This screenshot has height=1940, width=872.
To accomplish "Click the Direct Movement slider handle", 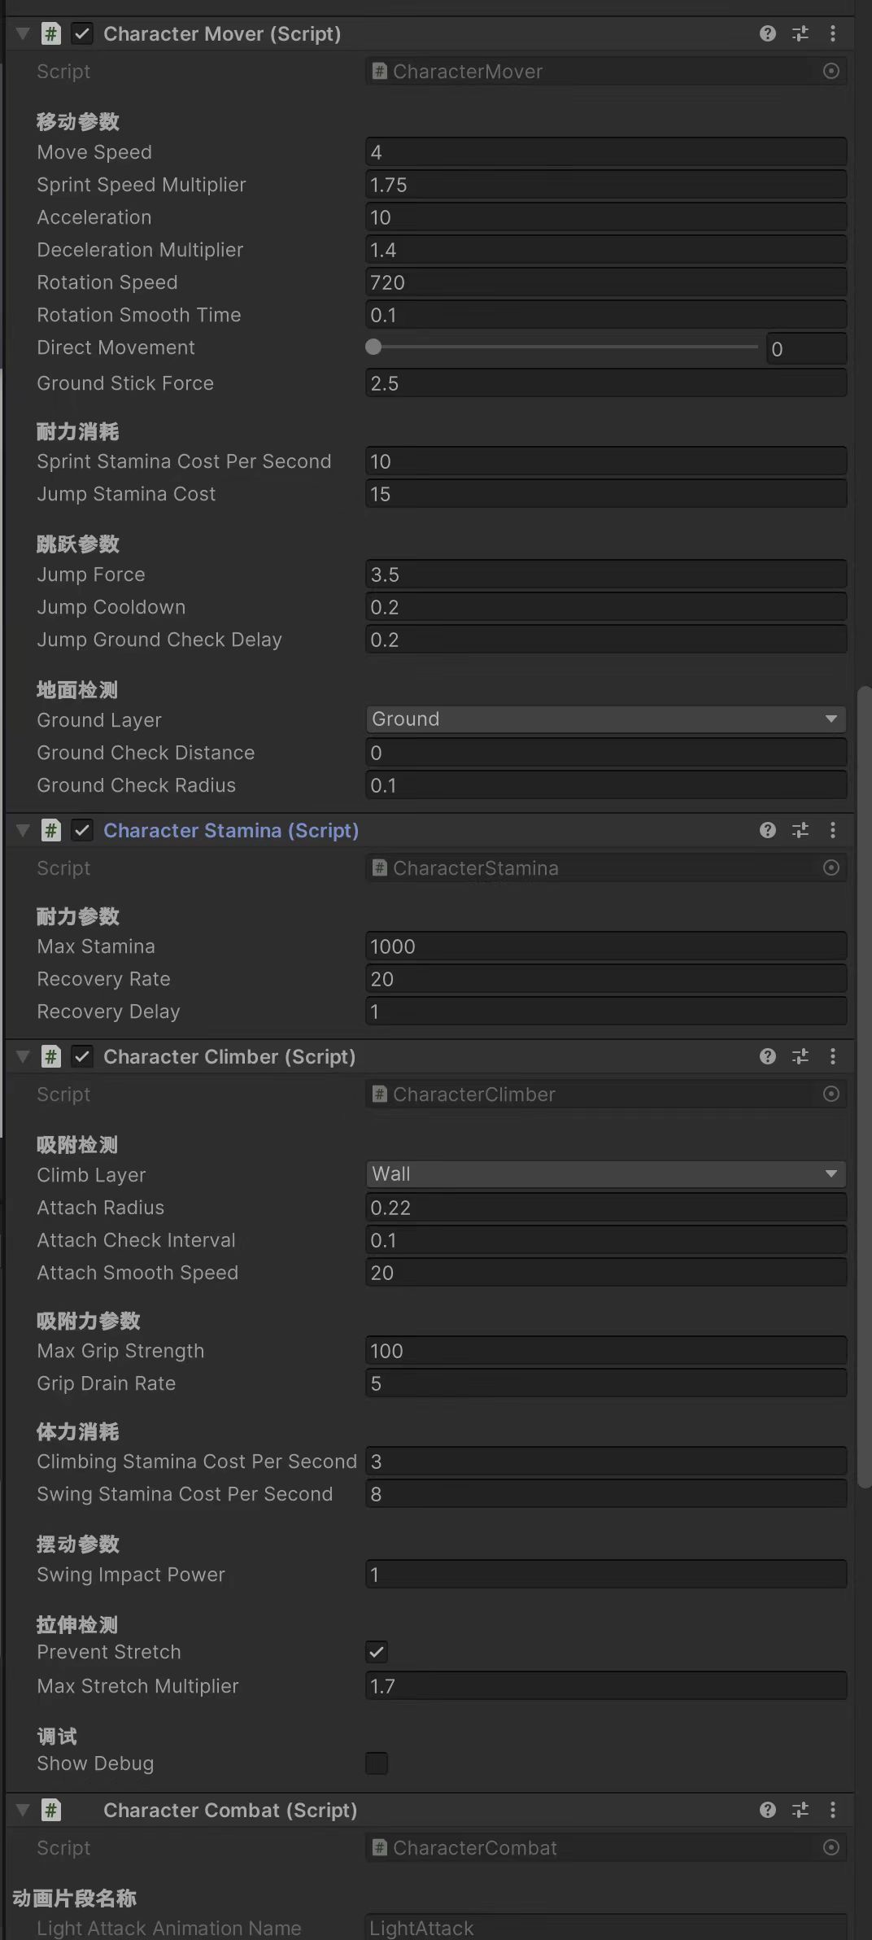I will pyautogui.click(x=373, y=347).
